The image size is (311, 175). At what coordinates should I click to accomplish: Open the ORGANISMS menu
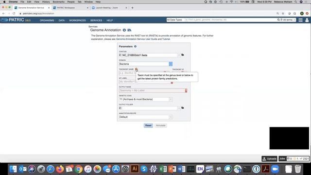coord(47,20)
